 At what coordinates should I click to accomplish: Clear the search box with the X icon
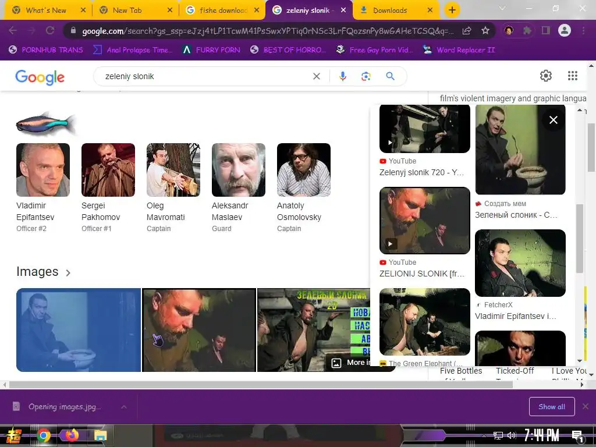click(316, 76)
